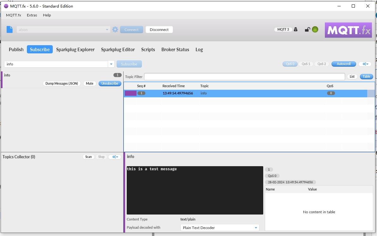Click the QoS column header
377x236 pixels.
pos(330,86)
